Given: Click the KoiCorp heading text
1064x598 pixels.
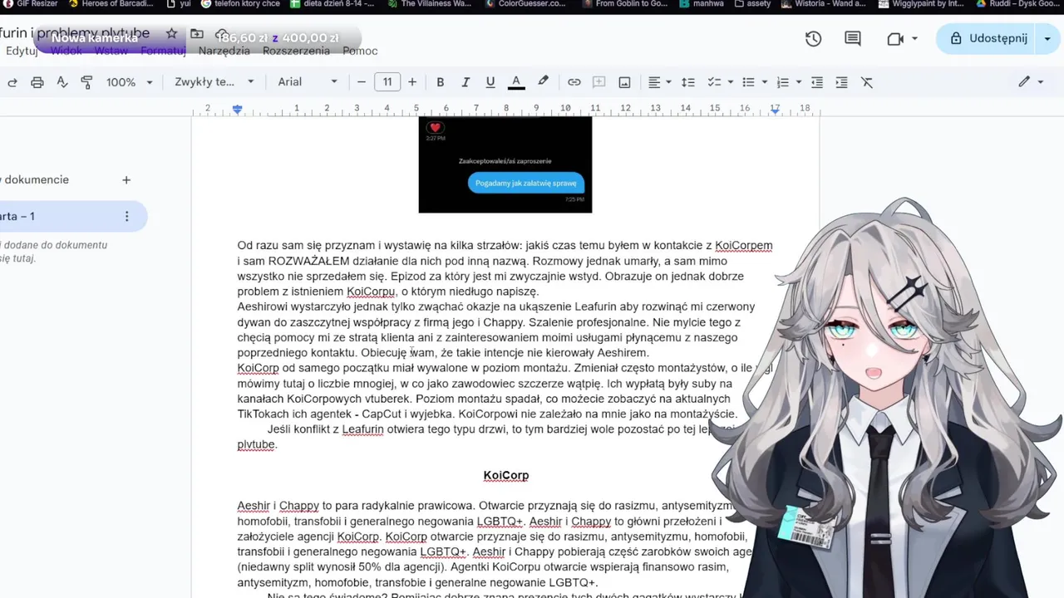Looking at the screenshot, I should coord(506,475).
